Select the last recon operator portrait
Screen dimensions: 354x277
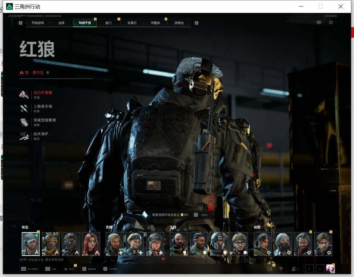point(323,244)
